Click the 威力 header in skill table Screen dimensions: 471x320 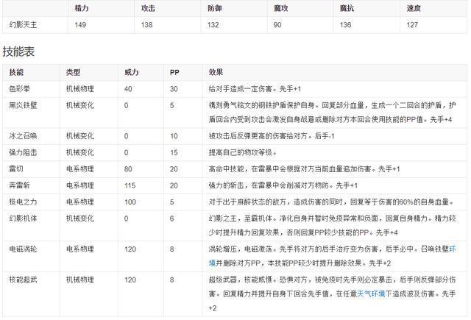point(132,73)
